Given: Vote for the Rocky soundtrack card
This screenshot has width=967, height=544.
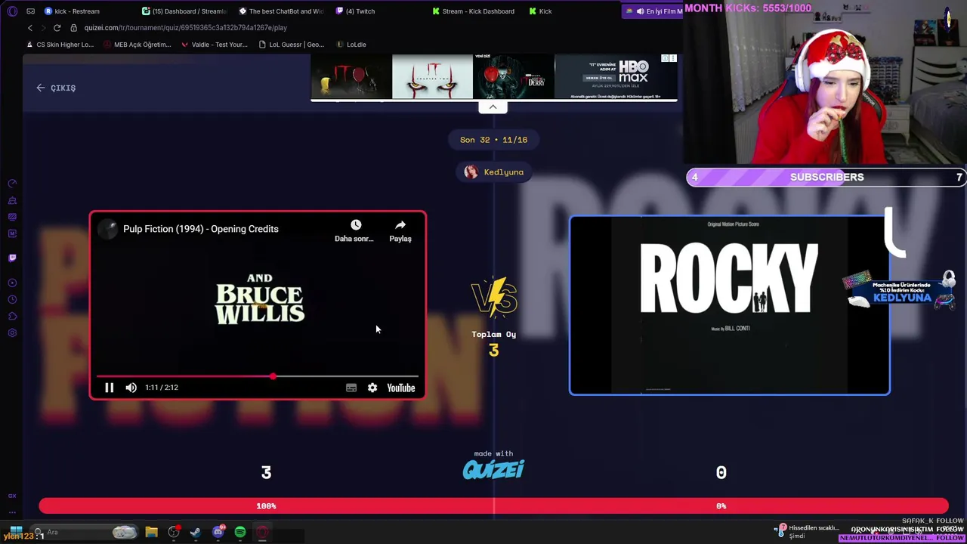Looking at the screenshot, I should (x=730, y=305).
